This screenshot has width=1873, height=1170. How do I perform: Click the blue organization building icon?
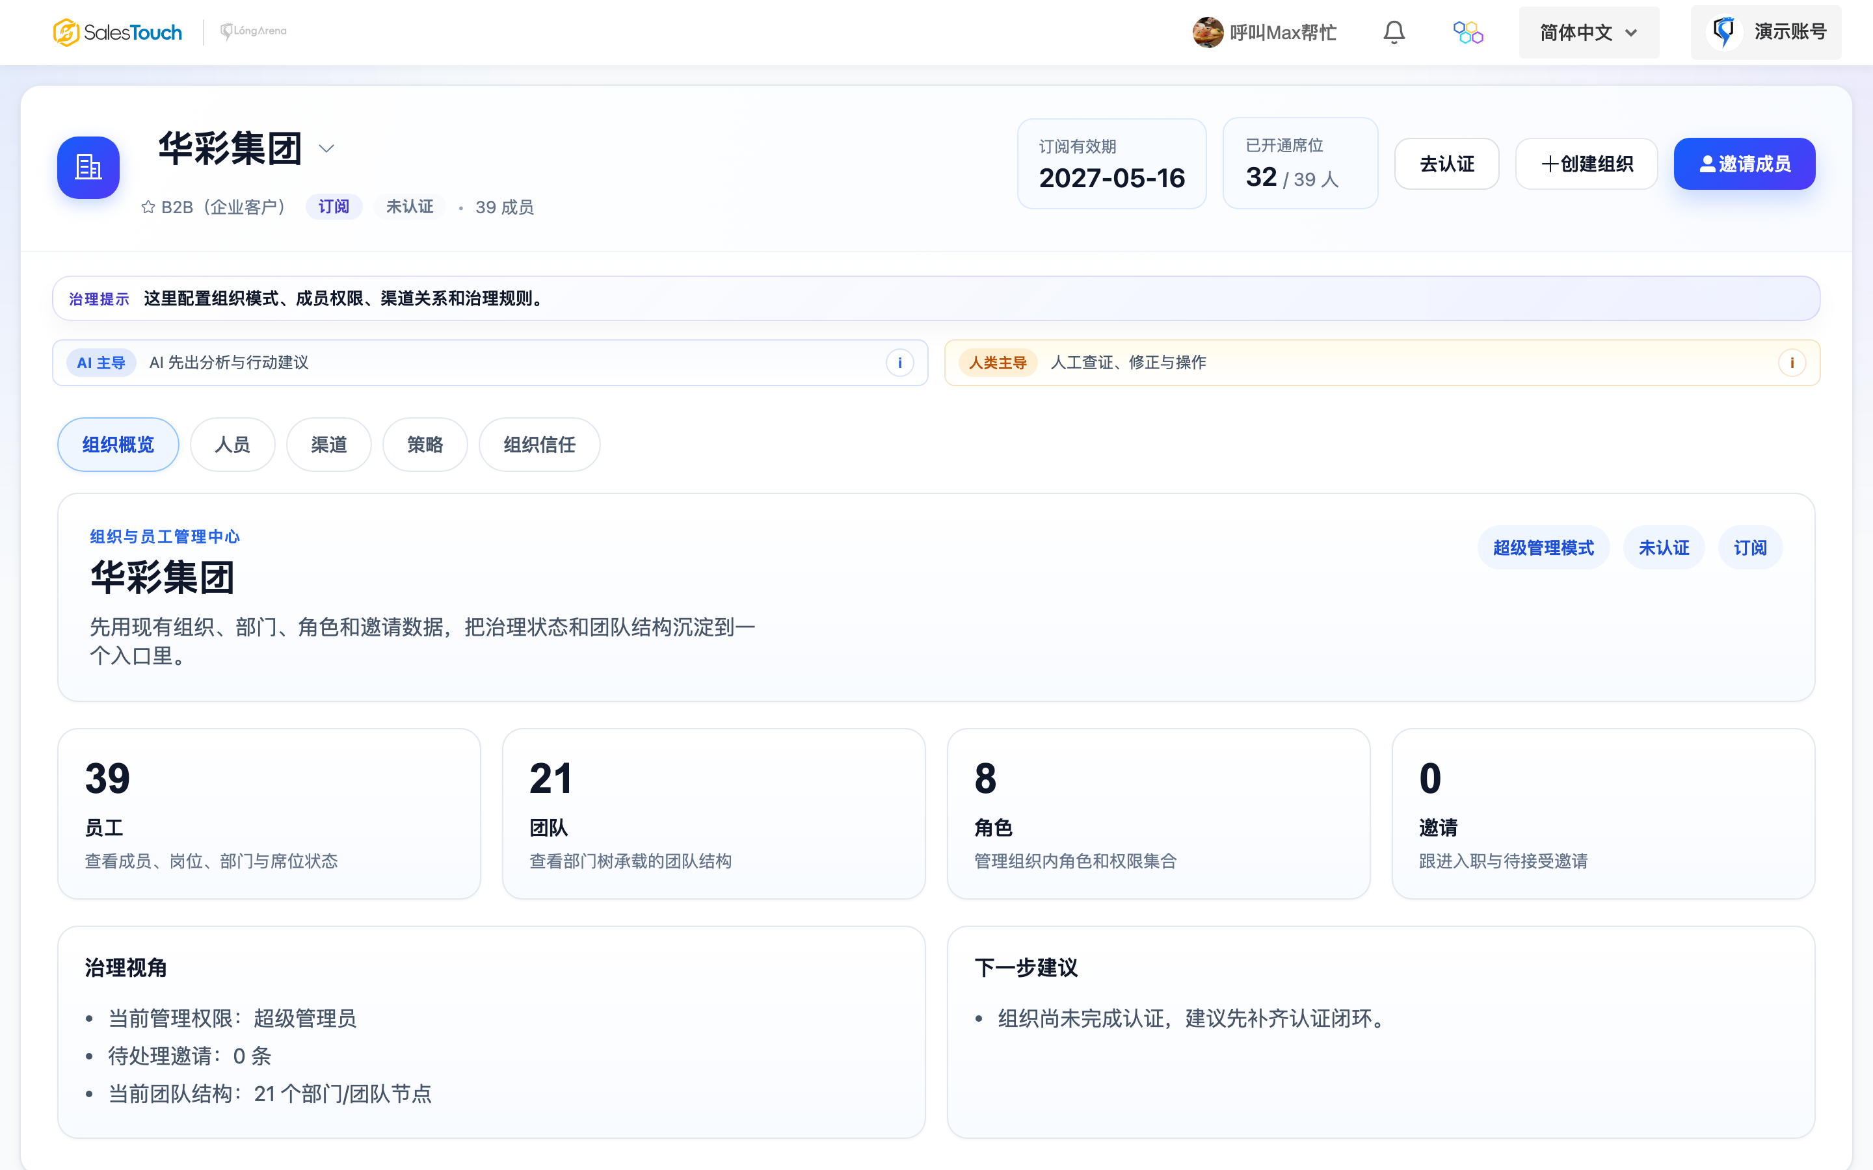tap(88, 167)
